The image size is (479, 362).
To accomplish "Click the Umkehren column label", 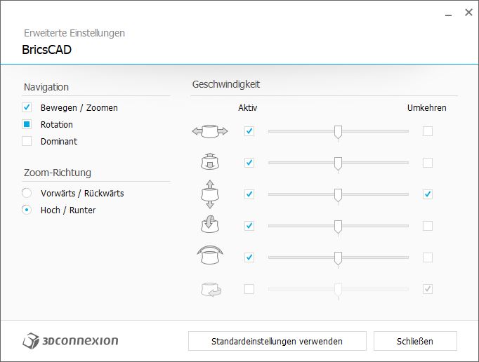I will (x=427, y=108).
